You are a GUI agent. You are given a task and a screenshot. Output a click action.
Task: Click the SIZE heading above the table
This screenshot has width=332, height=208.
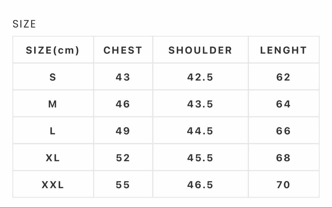[24, 24]
